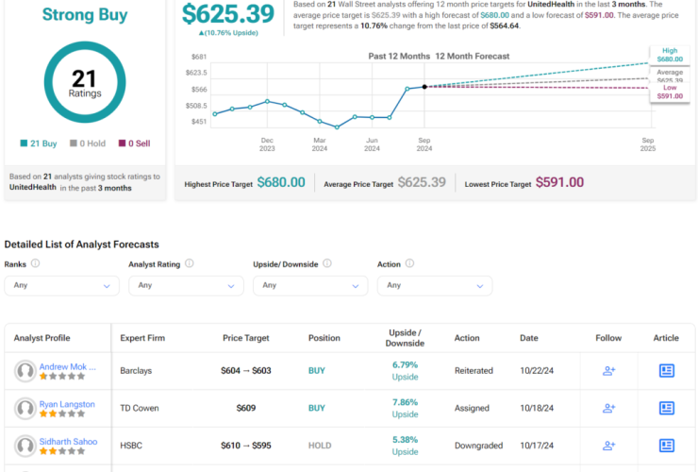The width and height of the screenshot is (698, 472).
Task: Open the Barclays article icon
Action: tap(666, 370)
